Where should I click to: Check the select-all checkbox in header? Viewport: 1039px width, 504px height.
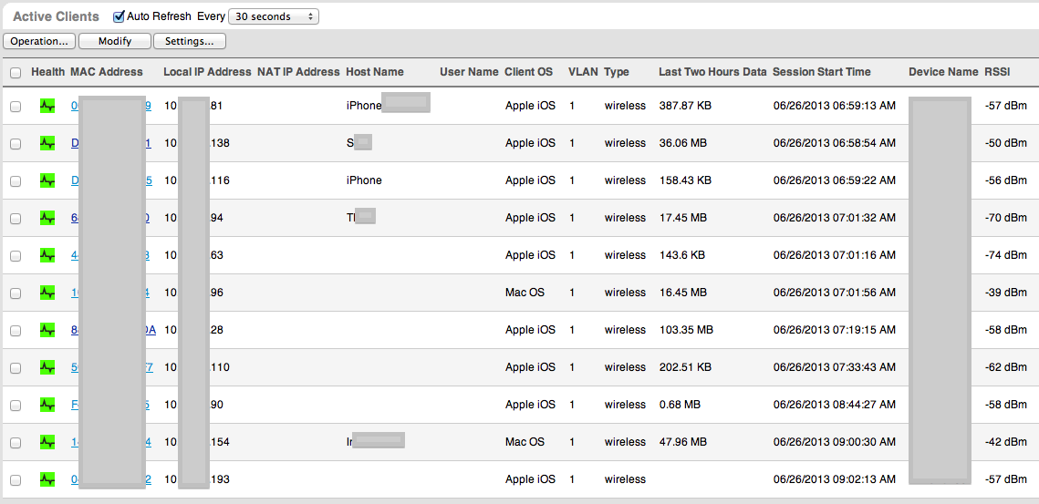point(16,73)
